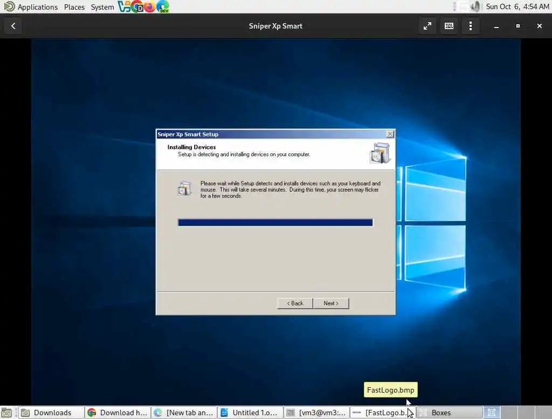Open the Places menu
Viewport: 552px width, 419px height.
coord(74,7)
